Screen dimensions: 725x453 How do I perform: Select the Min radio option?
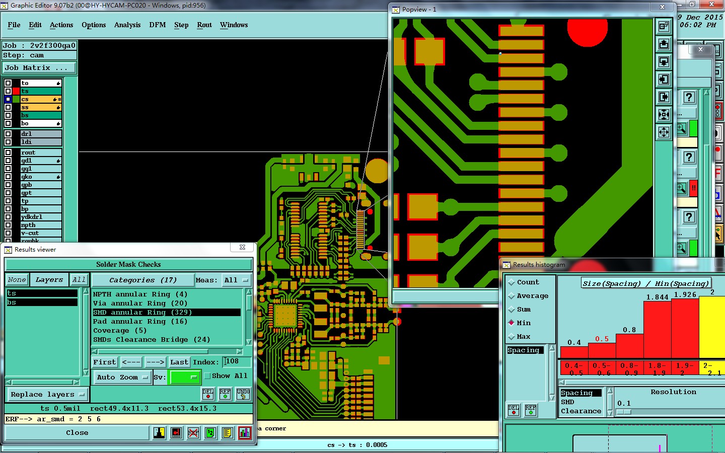(512, 323)
